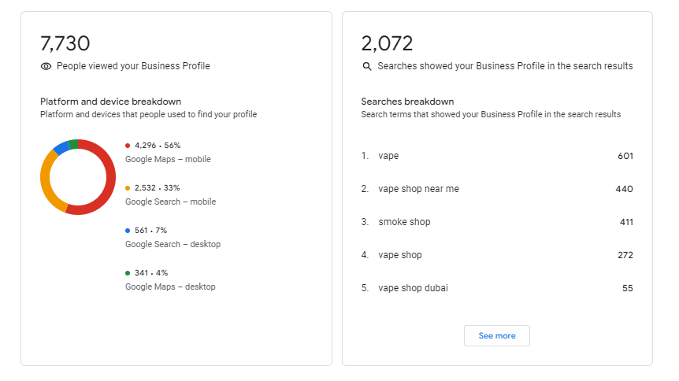The width and height of the screenshot is (679, 381).
Task: Click the 'Google Search – desktop' label
Action: tap(173, 244)
